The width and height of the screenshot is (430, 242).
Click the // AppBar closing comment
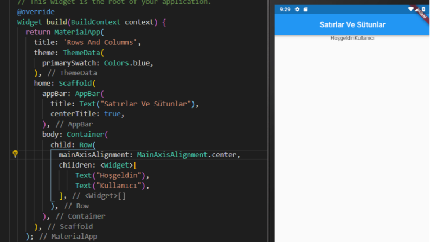(74, 124)
